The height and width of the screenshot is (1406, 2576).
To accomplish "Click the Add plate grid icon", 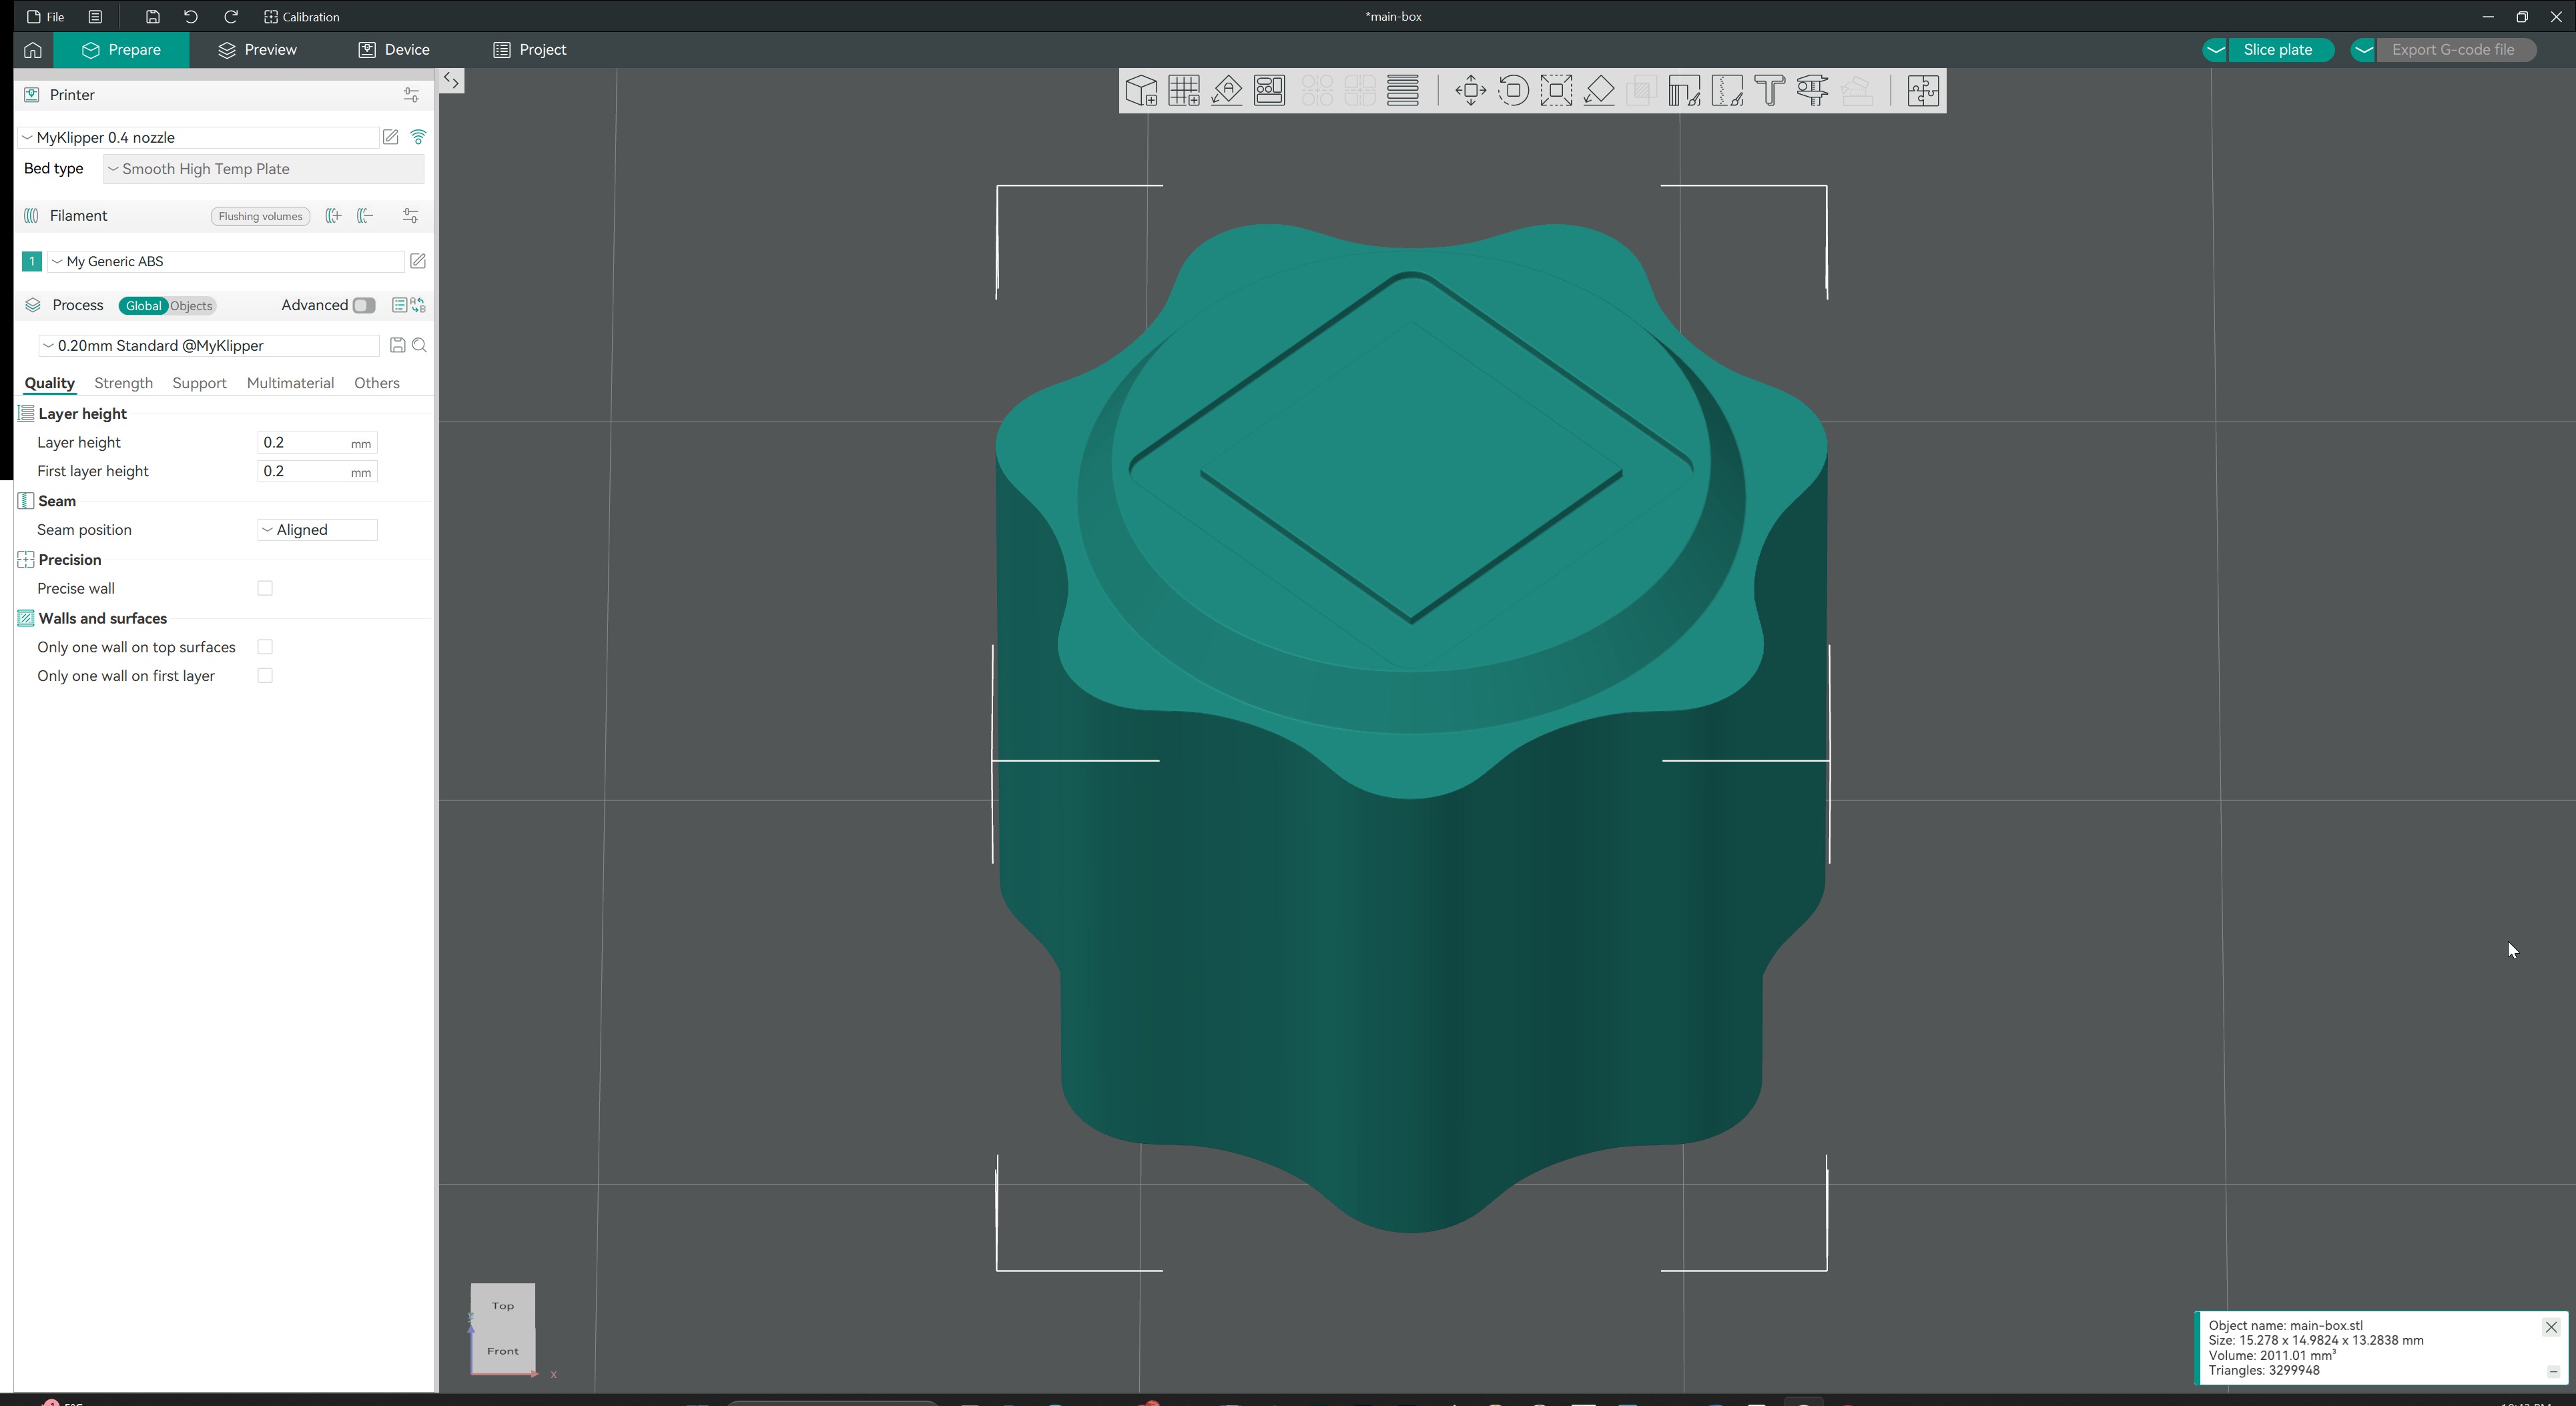I will click(1184, 91).
